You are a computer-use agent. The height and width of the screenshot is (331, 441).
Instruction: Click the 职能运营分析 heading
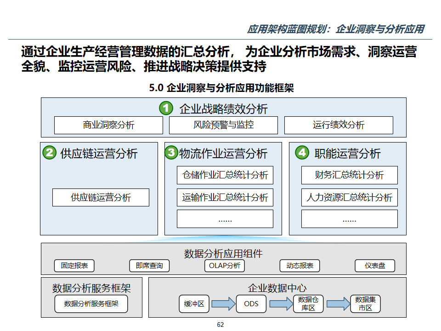click(x=347, y=154)
